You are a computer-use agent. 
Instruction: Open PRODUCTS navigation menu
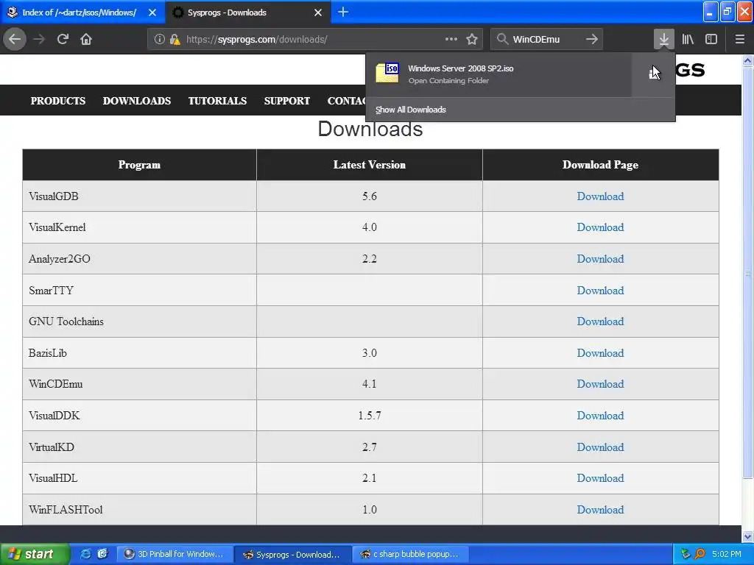(57, 101)
